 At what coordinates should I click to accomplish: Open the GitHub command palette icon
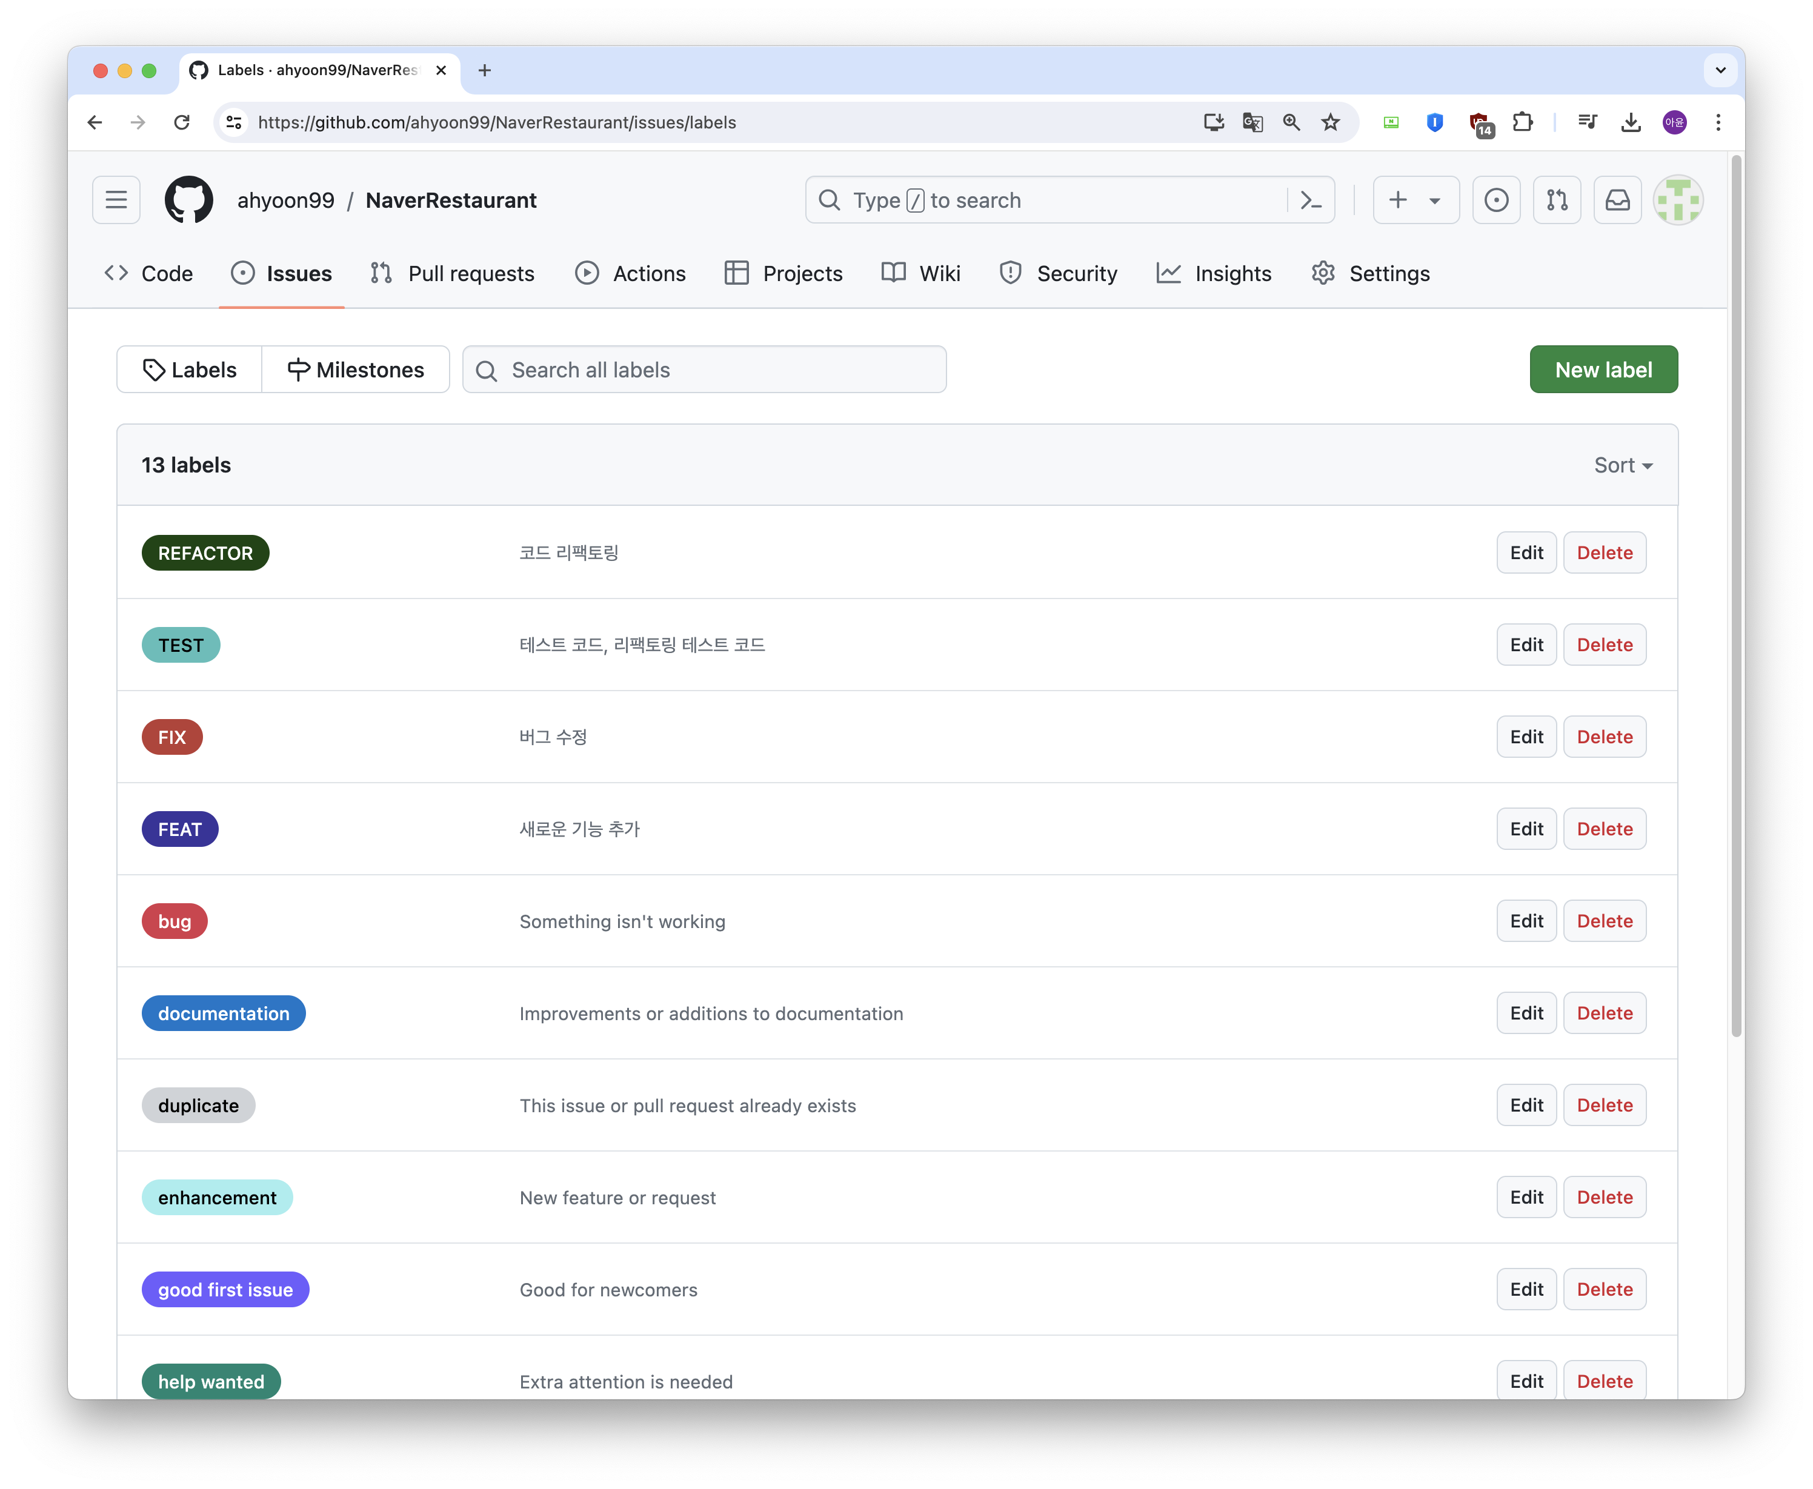[x=1310, y=201]
